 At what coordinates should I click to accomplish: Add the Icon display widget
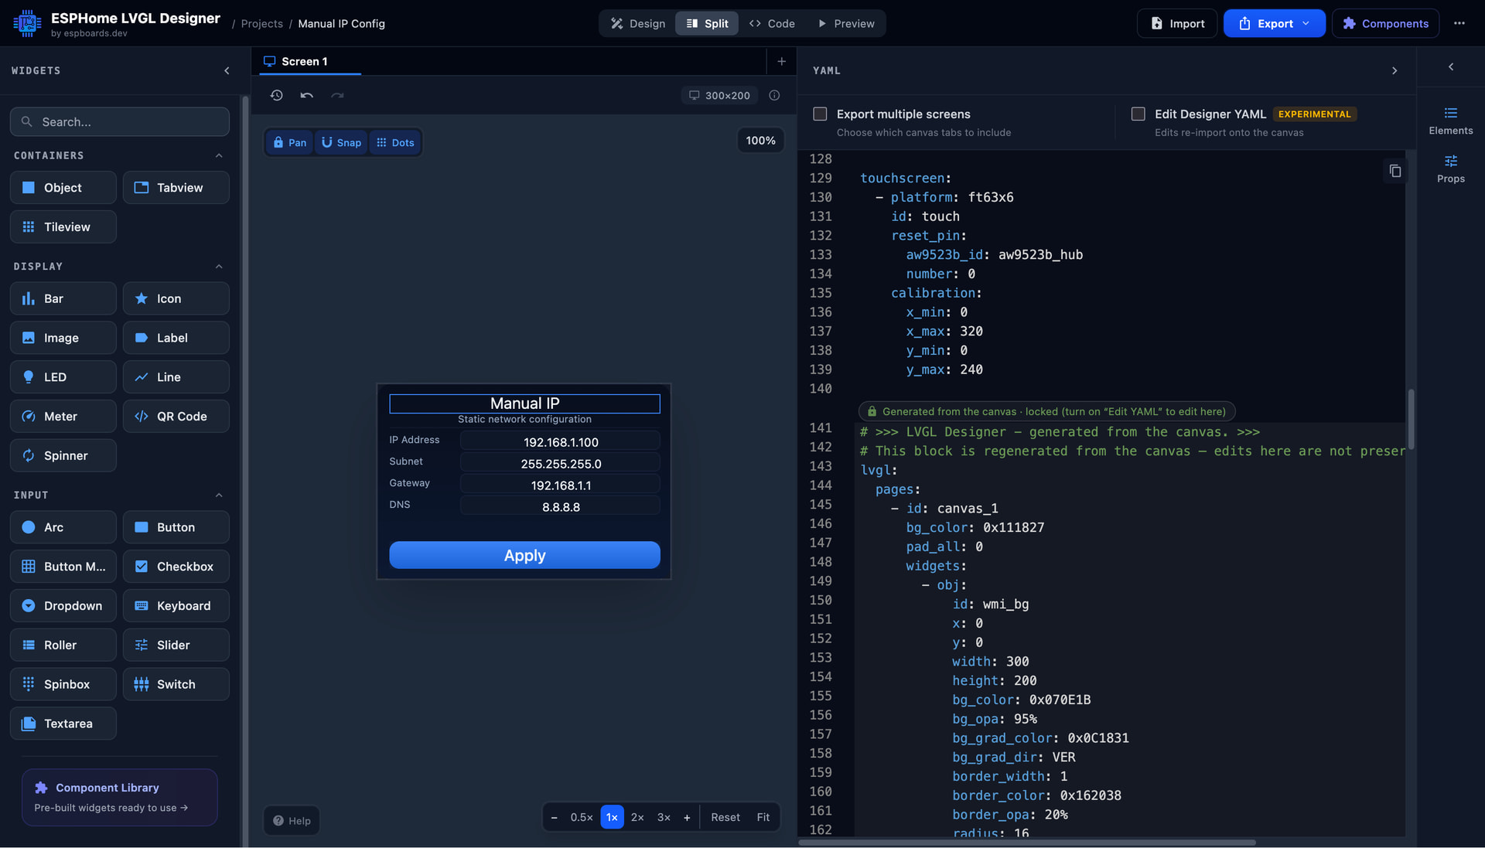(176, 298)
